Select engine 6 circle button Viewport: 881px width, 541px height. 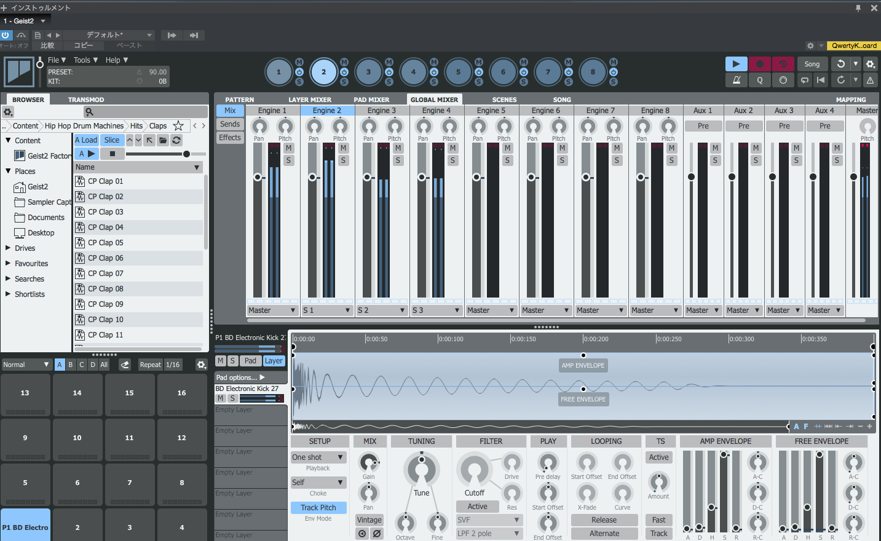(x=504, y=72)
